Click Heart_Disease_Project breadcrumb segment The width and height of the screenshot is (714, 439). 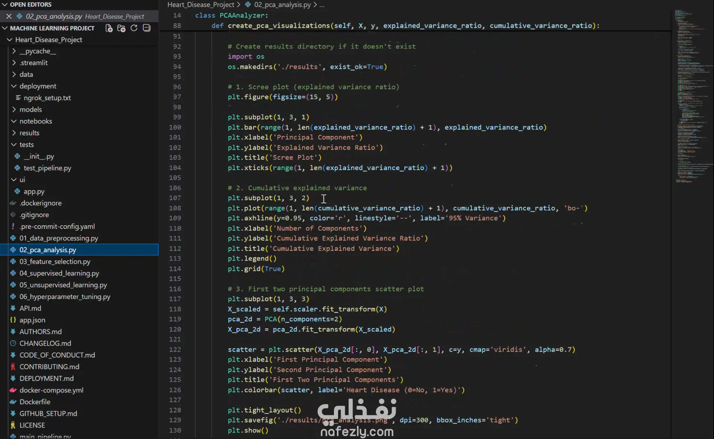(200, 4)
